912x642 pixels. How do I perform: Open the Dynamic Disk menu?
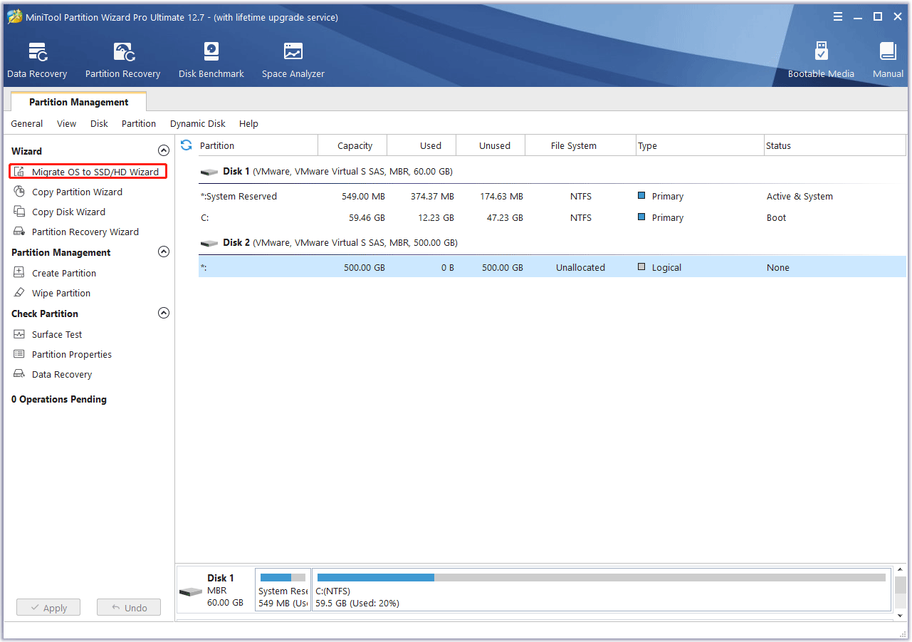coord(197,123)
